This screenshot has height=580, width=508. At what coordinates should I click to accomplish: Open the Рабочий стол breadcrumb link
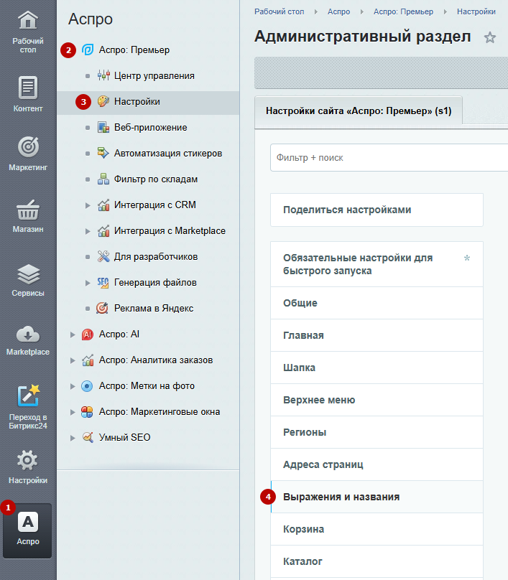pyautogui.click(x=280, y=11)
